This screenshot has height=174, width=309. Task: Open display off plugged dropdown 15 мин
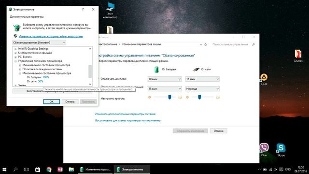202,79
